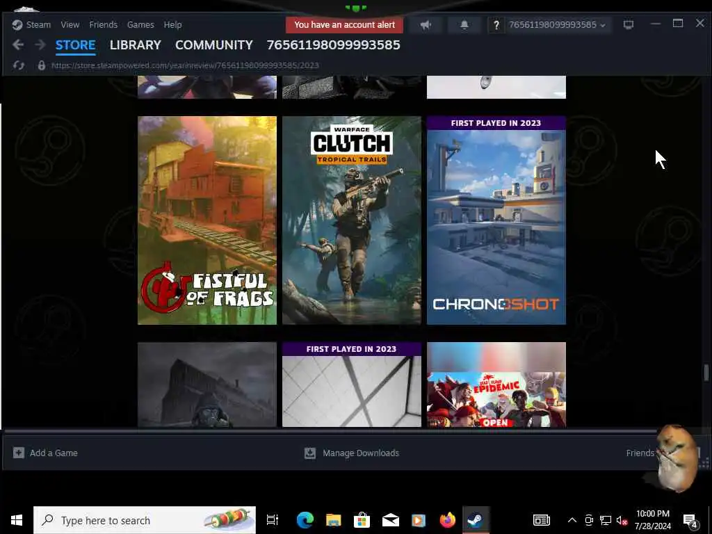Open the announcements megaphone icon

426,25
